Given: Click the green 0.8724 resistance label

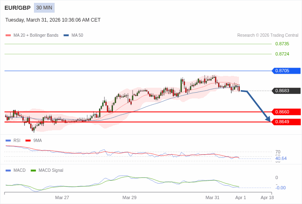Looking at the screenshot, I should tap(282, 54).
